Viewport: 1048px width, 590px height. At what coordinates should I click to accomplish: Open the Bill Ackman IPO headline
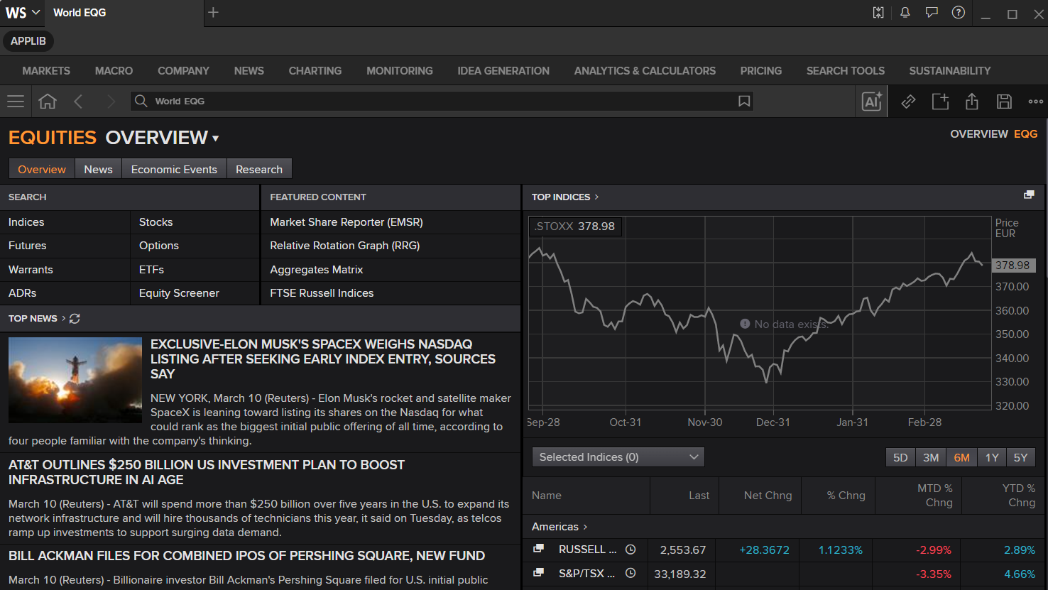coord(247,556)
